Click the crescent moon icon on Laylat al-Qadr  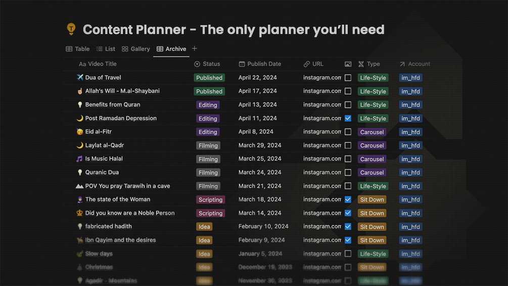click(79, 145)
